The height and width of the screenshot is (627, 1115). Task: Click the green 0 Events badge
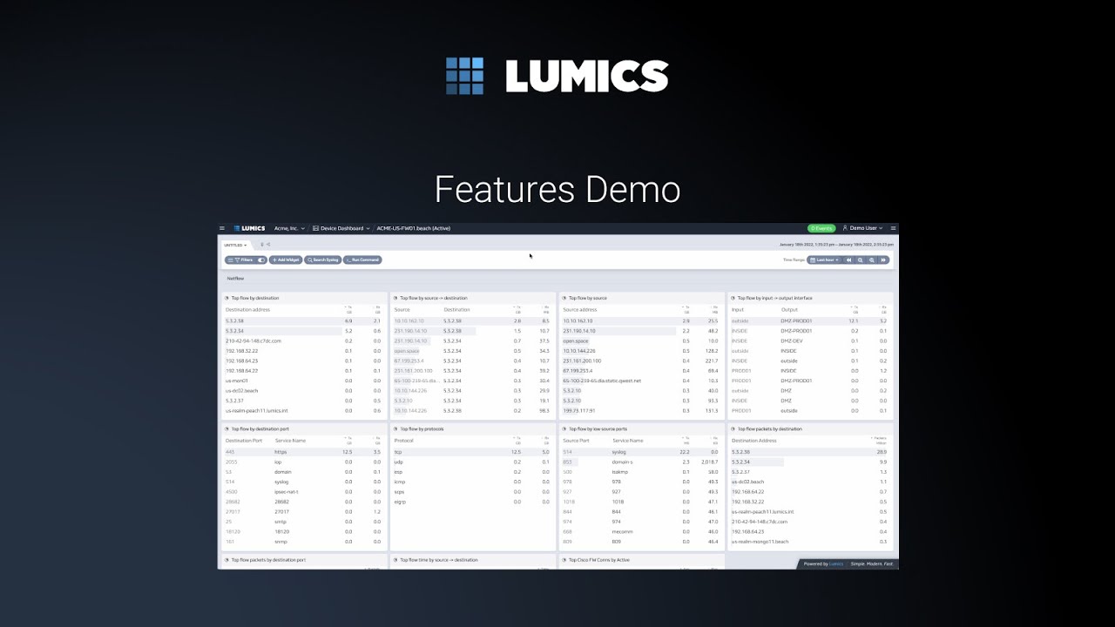coord(821,228)
